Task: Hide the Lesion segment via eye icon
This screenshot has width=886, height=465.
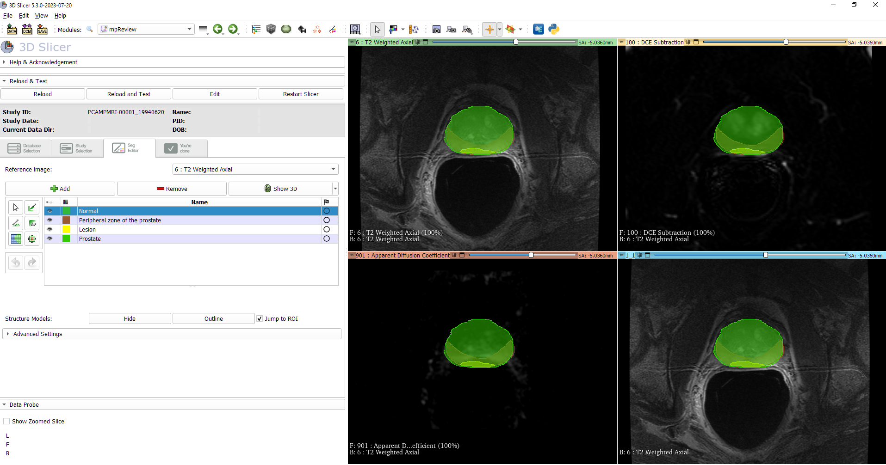Action: [x=50, y=230]
